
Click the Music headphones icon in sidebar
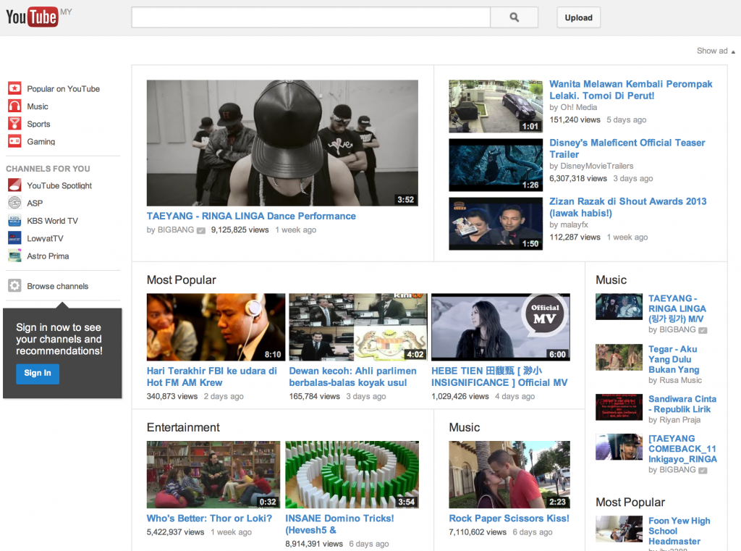pyautogui.click(x=14, y=106)
